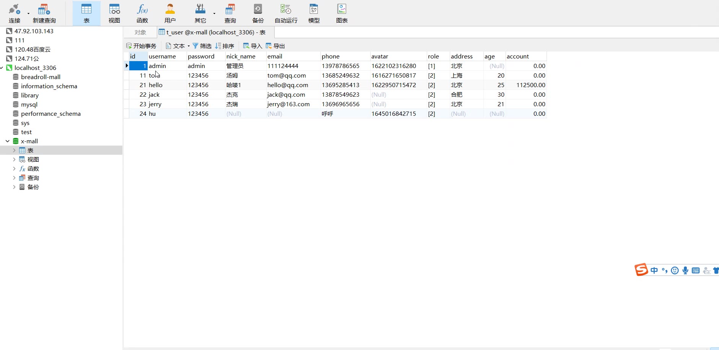Open the 文本 display mode dropdown
719x350 pixels.
178,46
